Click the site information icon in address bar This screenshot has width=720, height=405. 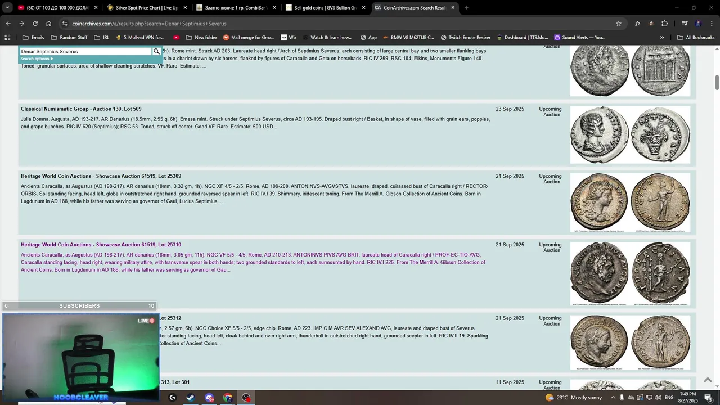65,24
